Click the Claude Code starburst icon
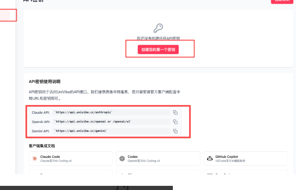296x190 pixels. (x=35, y=158)
